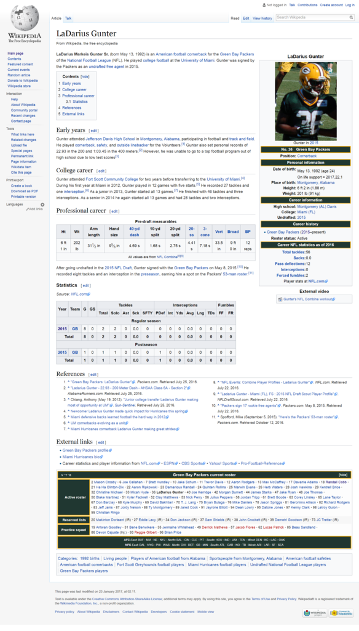Open Printable version link

23,197
